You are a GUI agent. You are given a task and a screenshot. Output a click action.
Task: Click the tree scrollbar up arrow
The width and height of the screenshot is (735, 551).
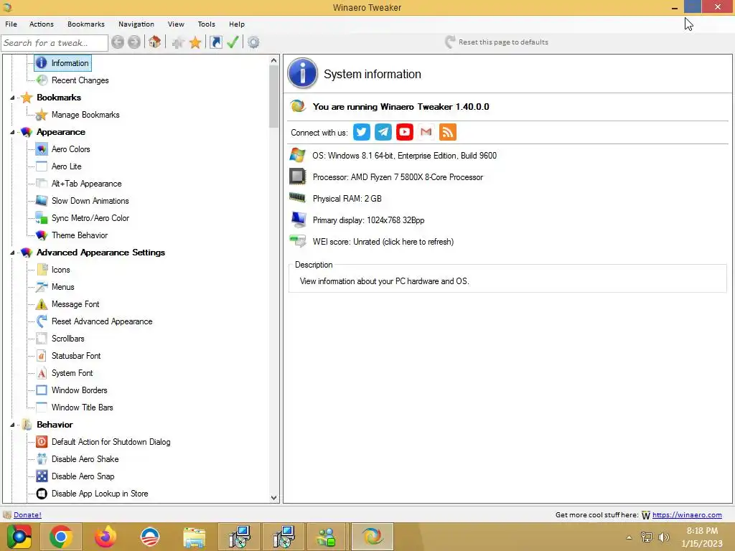[273, 60]
